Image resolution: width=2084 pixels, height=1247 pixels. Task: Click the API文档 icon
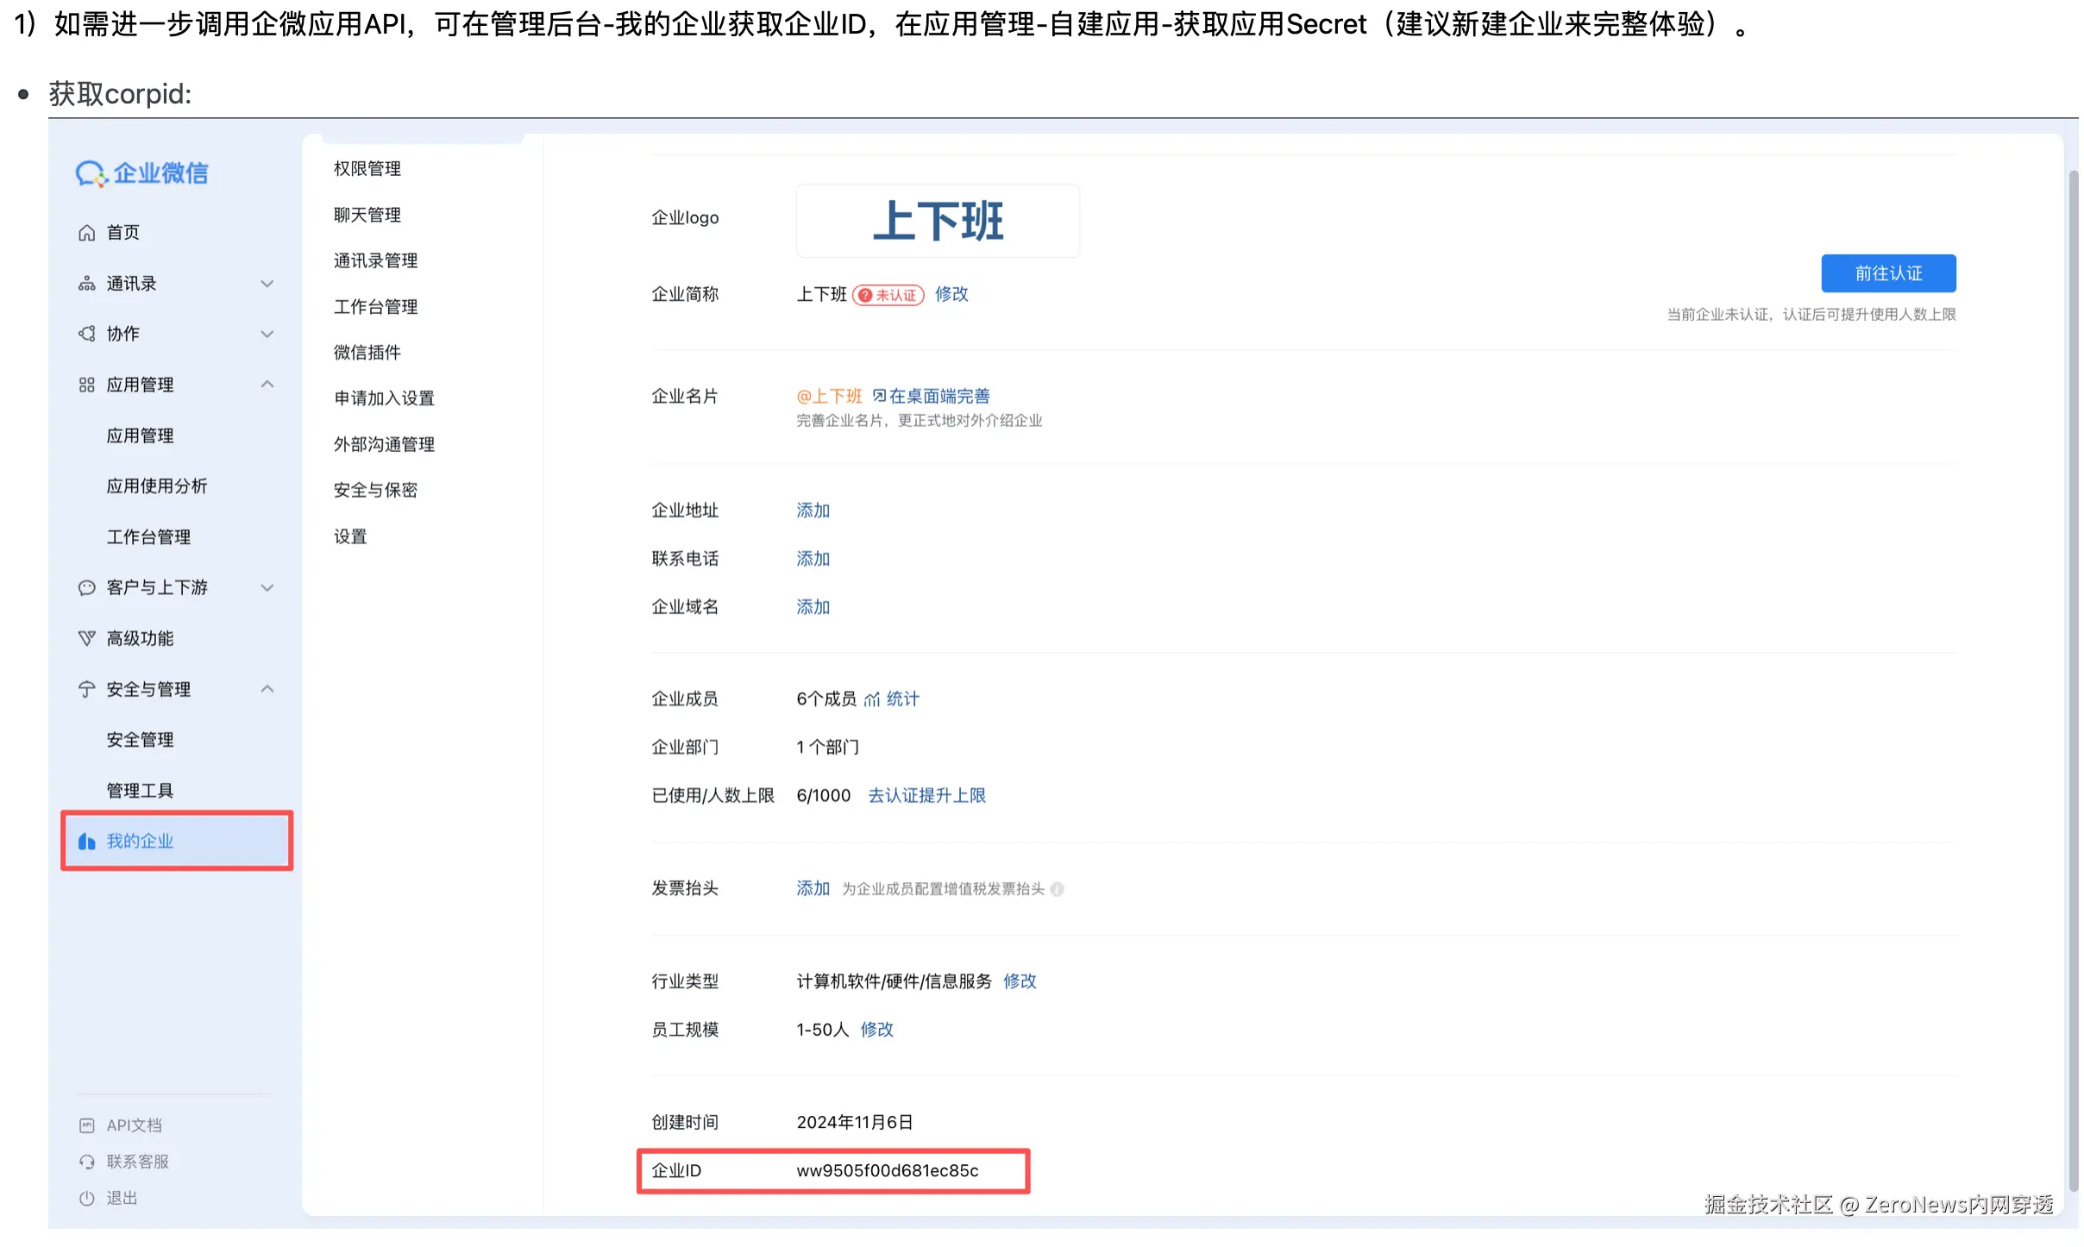[86, 1125]
